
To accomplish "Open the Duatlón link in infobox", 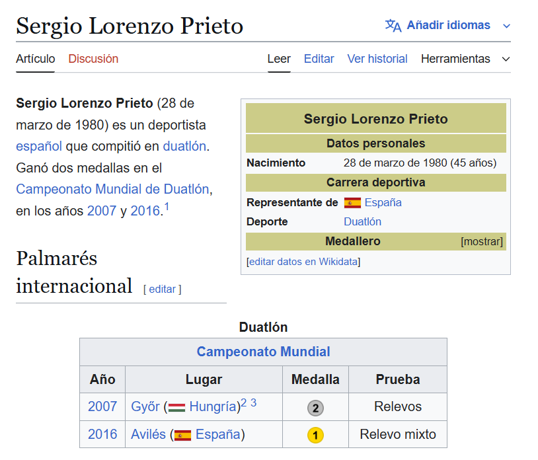I will tap(362, 221).
